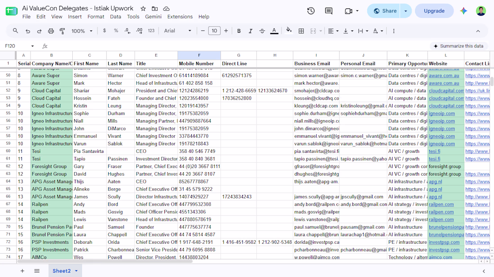Search the menus magnifier icon
This screenshot has width=494, height=277.
15,31
